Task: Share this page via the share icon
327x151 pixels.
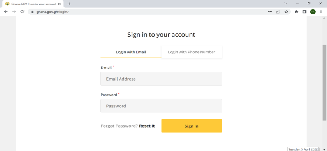Action: (278, 12)
